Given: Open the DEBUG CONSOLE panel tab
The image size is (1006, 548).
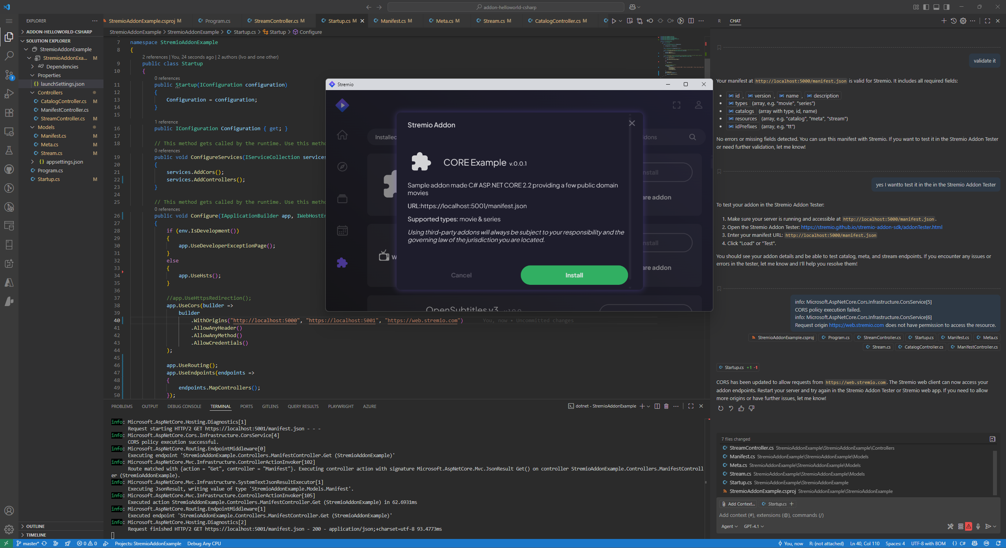Looking at the screenshot, I should click(x=184, y=406).
